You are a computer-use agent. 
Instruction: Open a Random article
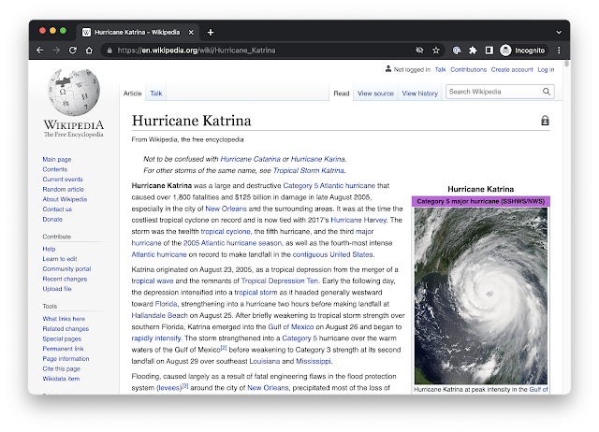[64, 189]
